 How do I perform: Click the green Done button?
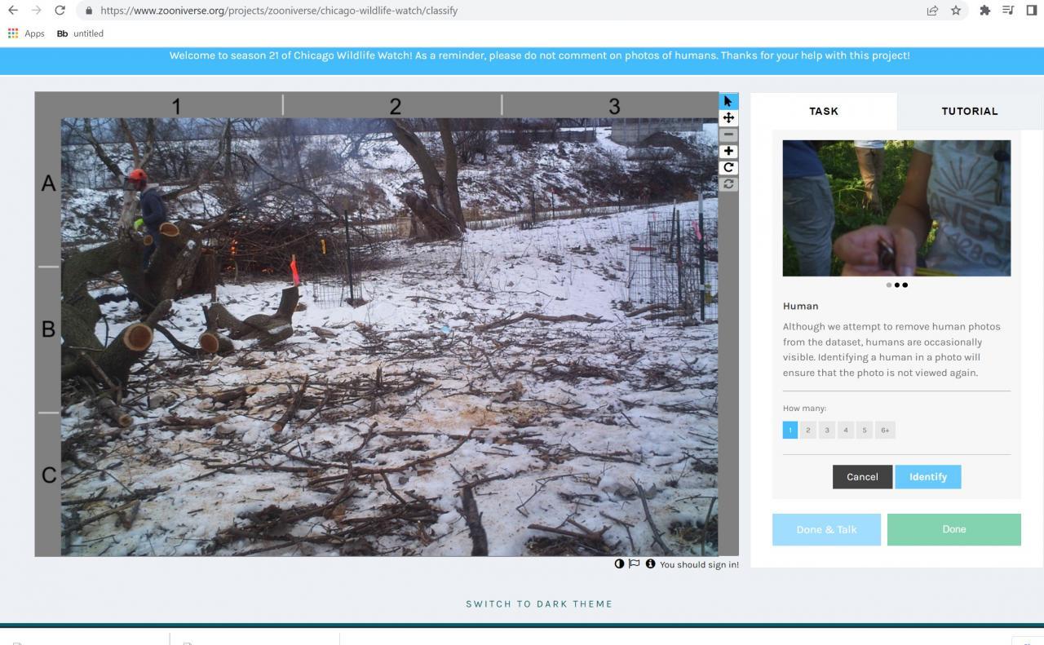tap(954, 529)
